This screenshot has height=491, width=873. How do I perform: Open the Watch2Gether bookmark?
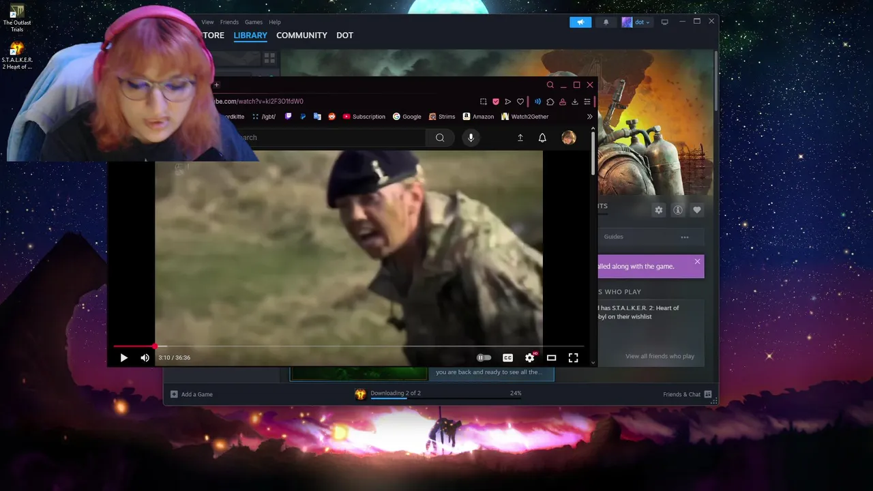point(525,117)
